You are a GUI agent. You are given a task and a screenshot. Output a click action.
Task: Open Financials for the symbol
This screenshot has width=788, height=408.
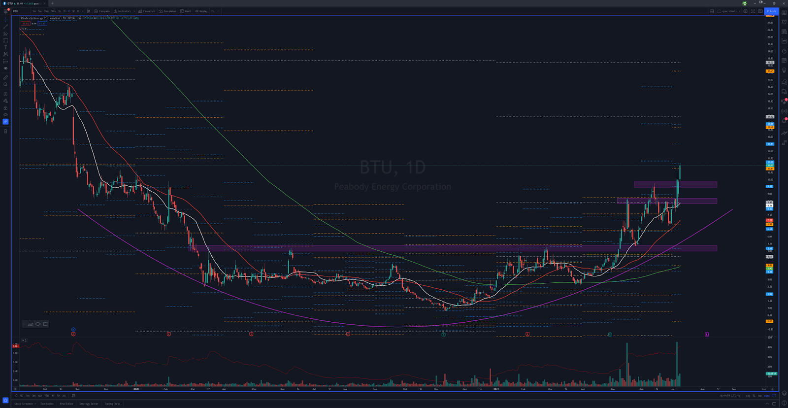pos(147,11)
